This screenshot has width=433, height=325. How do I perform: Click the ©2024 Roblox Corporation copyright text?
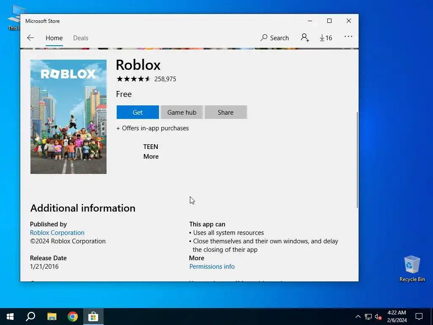coord(68,241)
